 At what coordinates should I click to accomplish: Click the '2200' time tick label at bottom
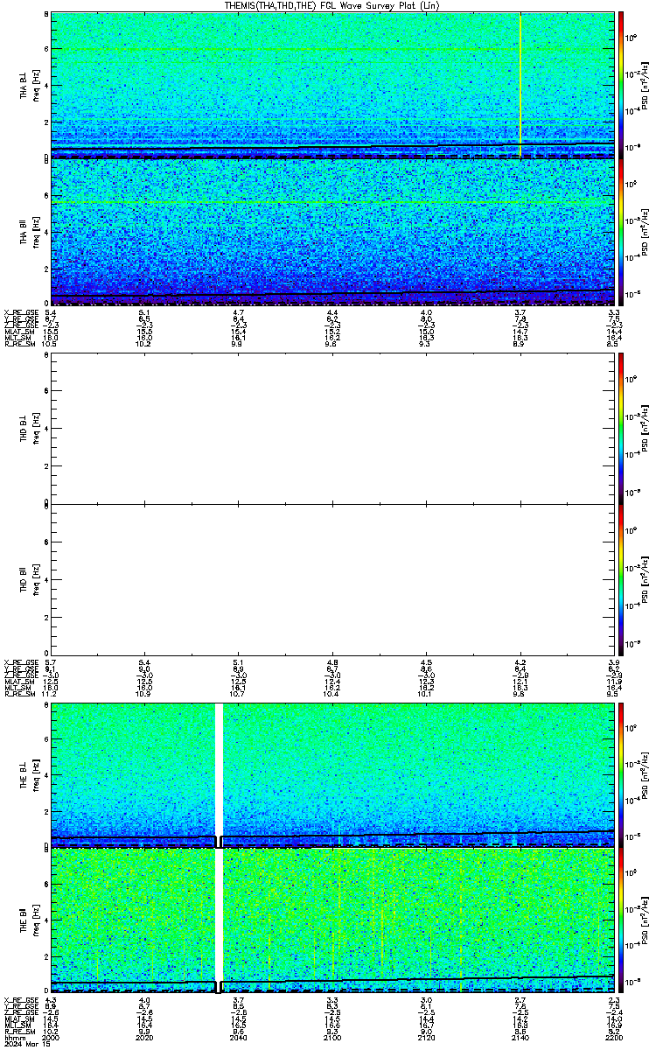(x=612, y=1037)
